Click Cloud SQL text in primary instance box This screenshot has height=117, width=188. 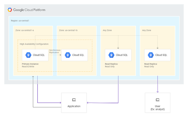pos(39,55)
